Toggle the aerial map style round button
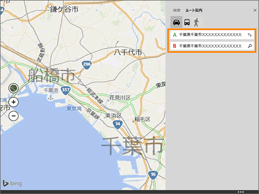This screenshot has width=259, height=194. [13, 88]
